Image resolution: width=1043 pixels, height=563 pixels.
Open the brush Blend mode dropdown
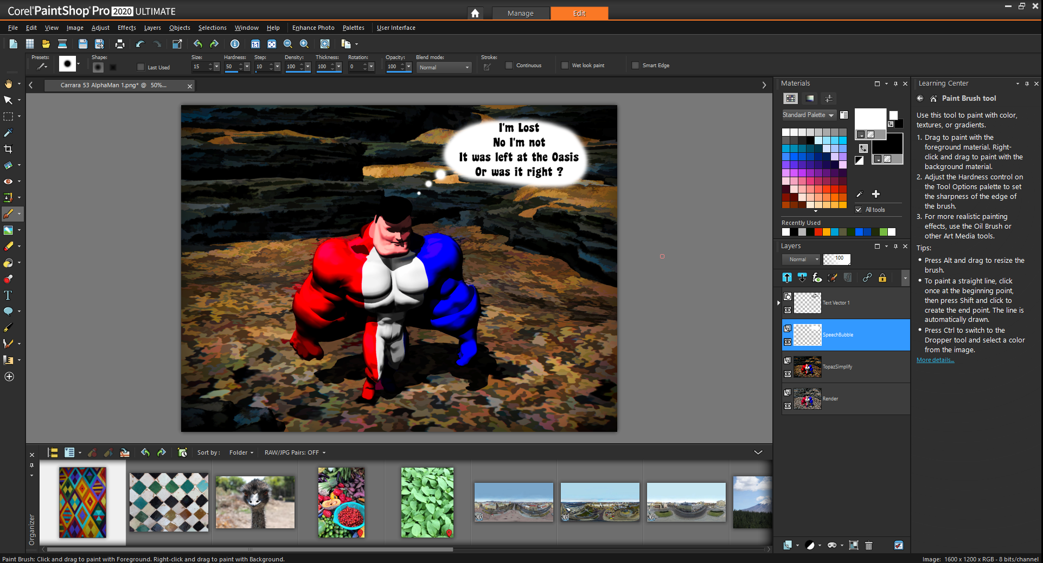(444, 67)
